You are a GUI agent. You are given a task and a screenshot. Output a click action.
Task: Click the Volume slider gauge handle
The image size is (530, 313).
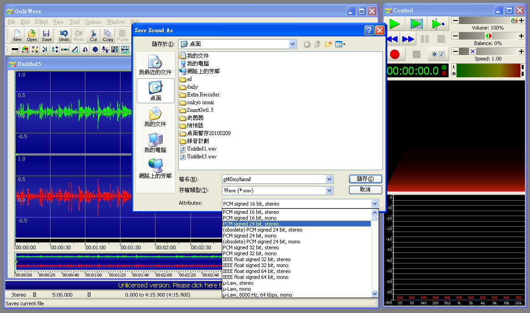tap(514, 20)
